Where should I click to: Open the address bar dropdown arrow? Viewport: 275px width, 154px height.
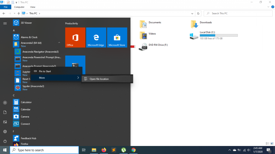coord(192,13)
